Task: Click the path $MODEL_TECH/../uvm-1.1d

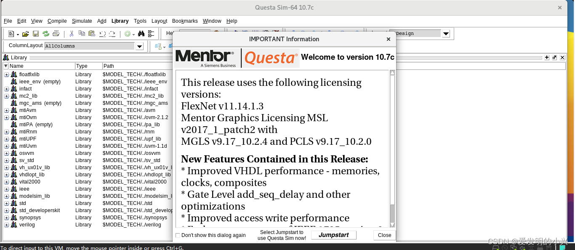Action: (135, 146)
